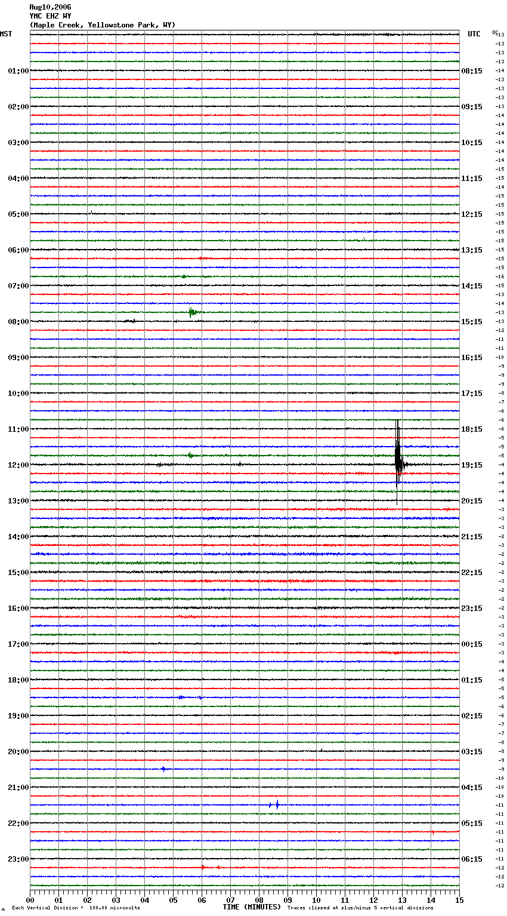Select the 15:00 MST row label

pos(18,573)
